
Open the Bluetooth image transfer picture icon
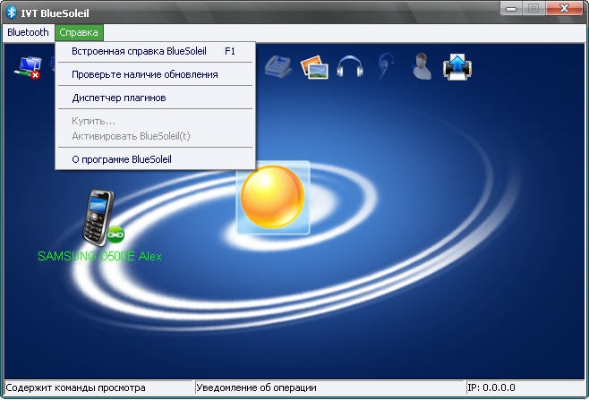click(313, 66)
